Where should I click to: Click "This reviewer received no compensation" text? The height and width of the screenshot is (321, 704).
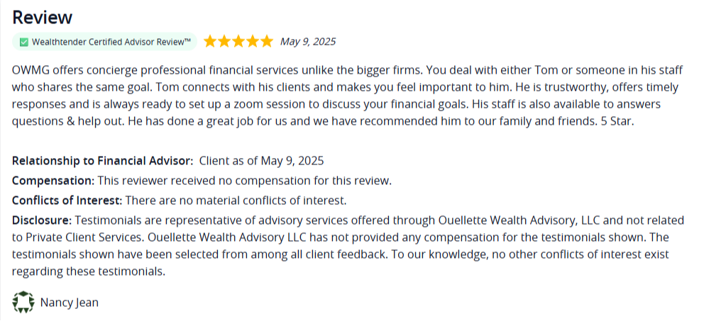[x=244, y=181]
